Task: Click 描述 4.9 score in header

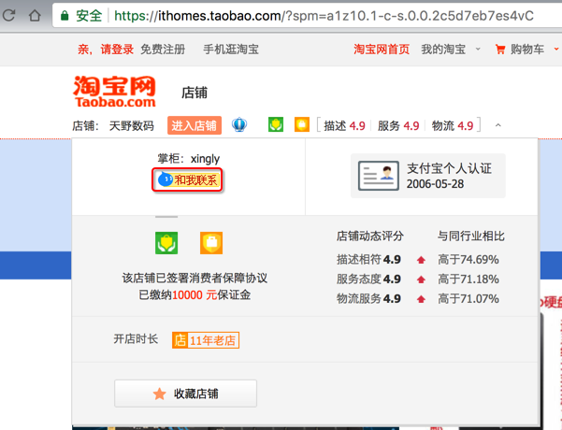Action: 344,126
